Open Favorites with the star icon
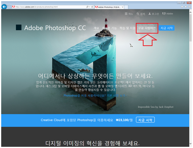193x148 pixels. click(186, 7)
